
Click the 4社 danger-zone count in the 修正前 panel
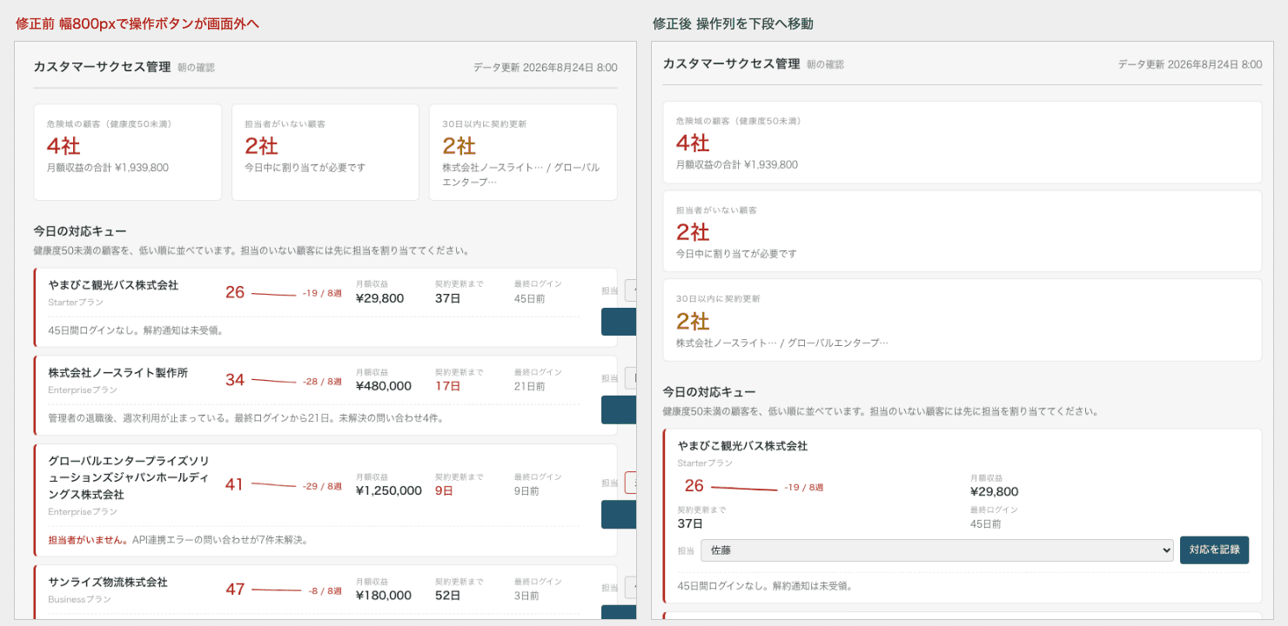coord(64,145)
